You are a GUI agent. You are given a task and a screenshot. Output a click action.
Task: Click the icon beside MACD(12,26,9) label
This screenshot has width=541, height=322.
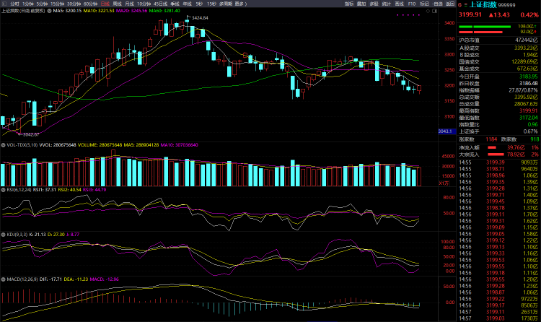(2, 279)
